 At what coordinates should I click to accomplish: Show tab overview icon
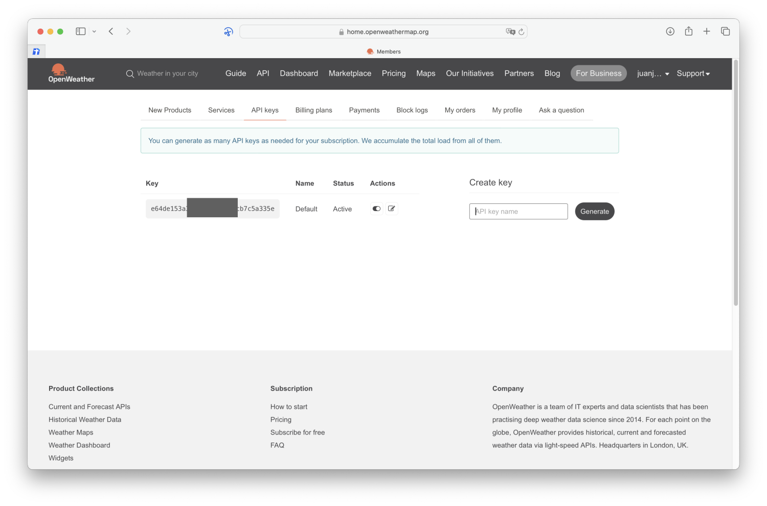pos(726,31)
